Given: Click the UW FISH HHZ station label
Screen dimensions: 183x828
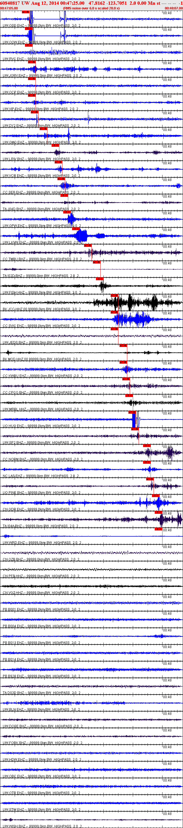Looking at the screenshot, I should tap(42, 292).
